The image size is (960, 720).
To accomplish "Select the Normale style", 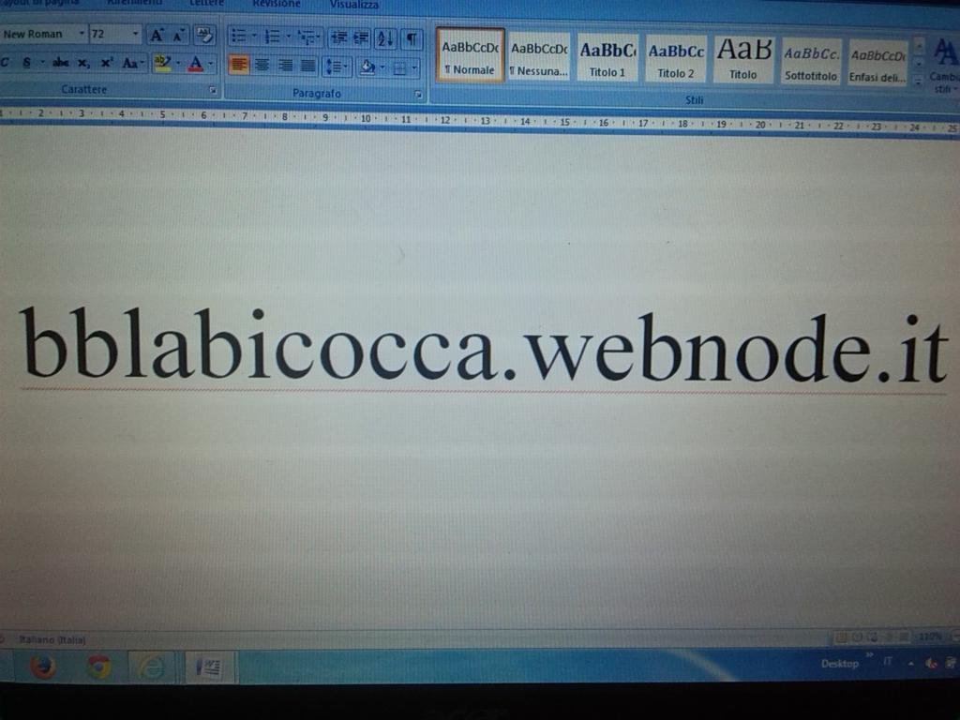I will click(471, 55).
